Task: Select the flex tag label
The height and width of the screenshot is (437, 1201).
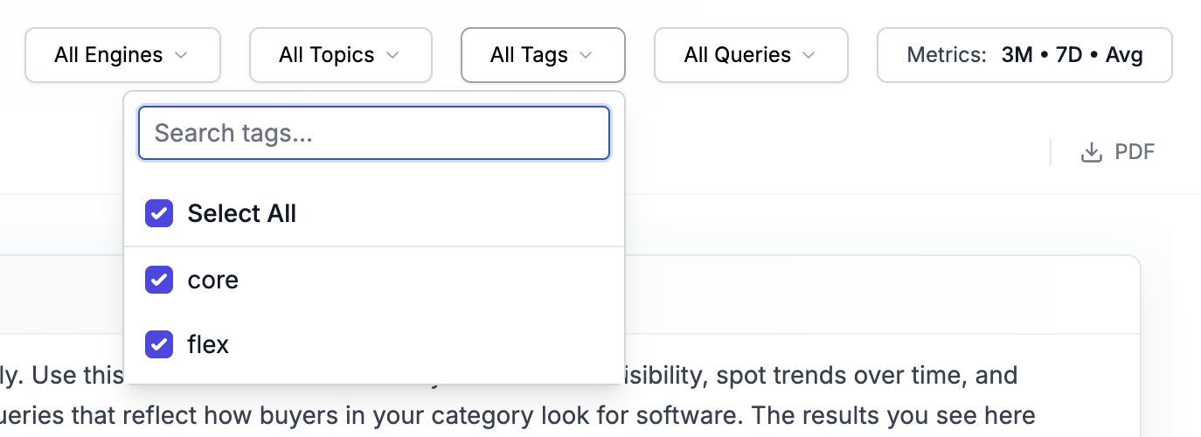Action: 208,344
